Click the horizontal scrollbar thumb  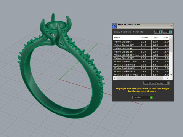[x=140, y=78]
